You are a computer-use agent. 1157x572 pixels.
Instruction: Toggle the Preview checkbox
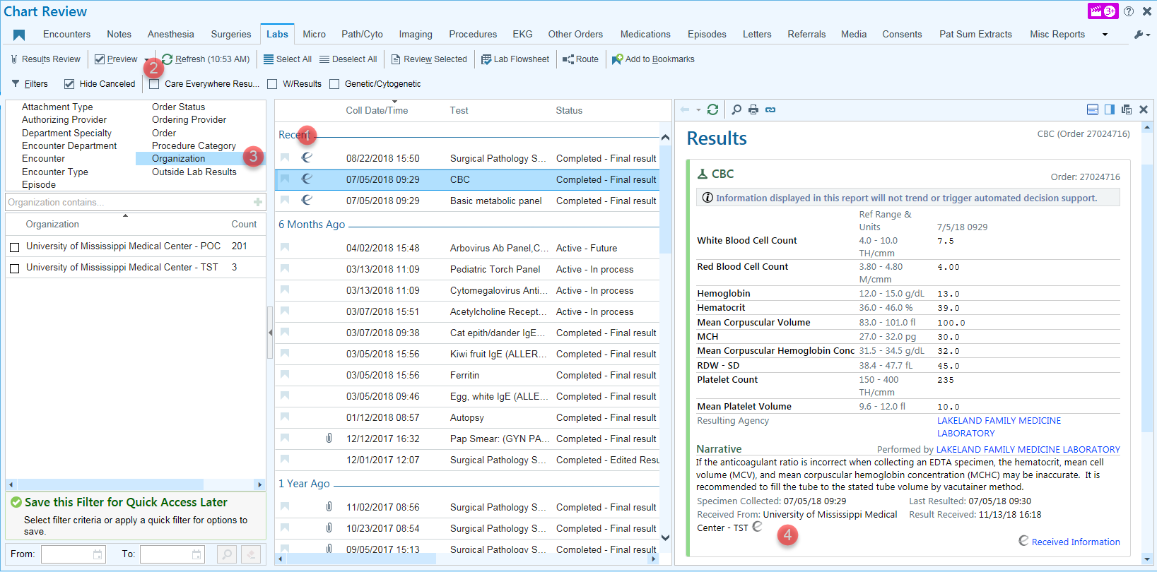coord(100,59)
